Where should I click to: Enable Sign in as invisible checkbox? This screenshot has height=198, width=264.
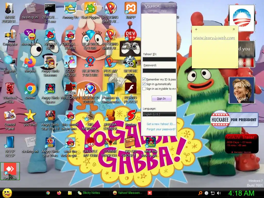pos(144,89)
